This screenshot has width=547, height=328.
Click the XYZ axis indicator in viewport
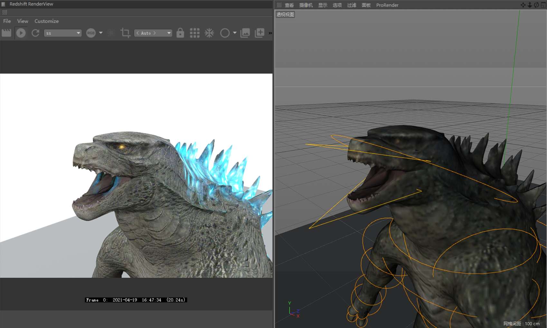click(294, 310)
